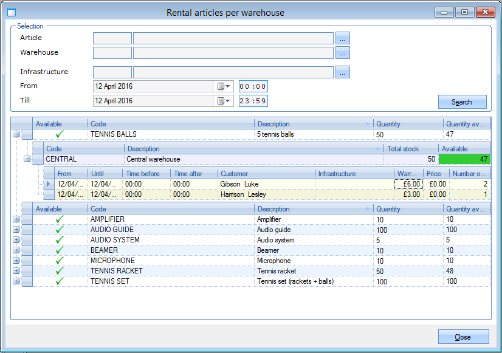Open the Till date calendar dropdown
Viewport: 502px width, 353px height.
pyautogui.click(x=224, y=101)
